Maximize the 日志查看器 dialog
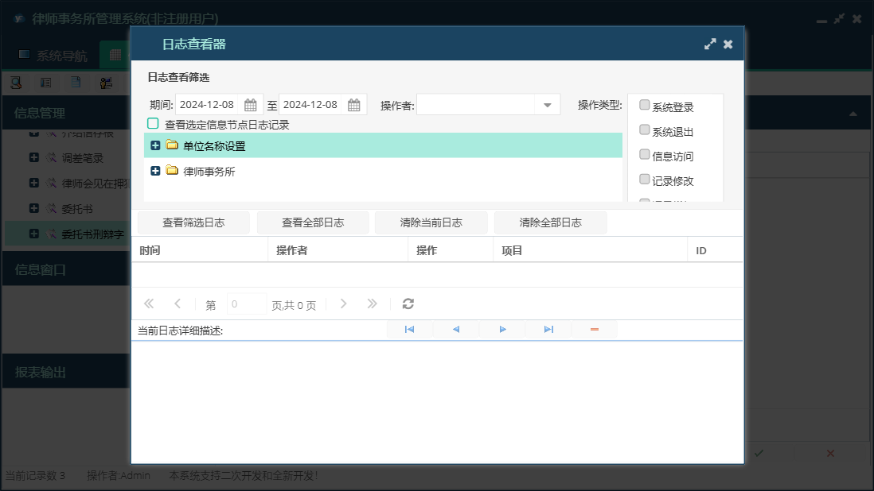The height and width of the screenshot is (491, 874). coord(710,44)
